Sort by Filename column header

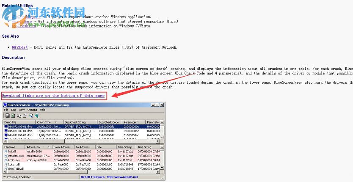click(x=14, y=147)
